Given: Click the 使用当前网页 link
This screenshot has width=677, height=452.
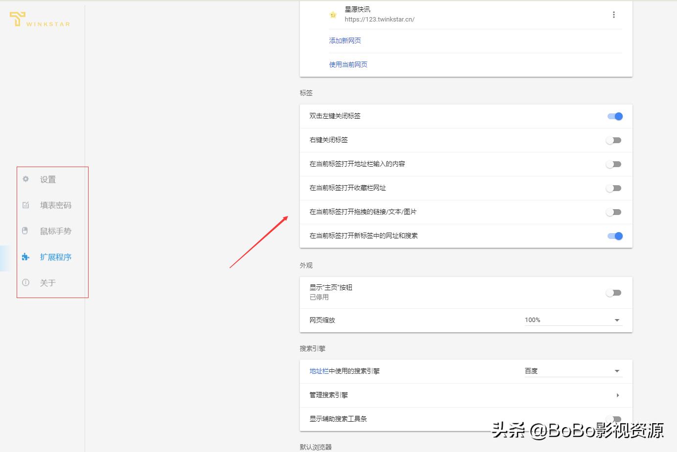Looking at the screenshot, I should tap(348, 64).
